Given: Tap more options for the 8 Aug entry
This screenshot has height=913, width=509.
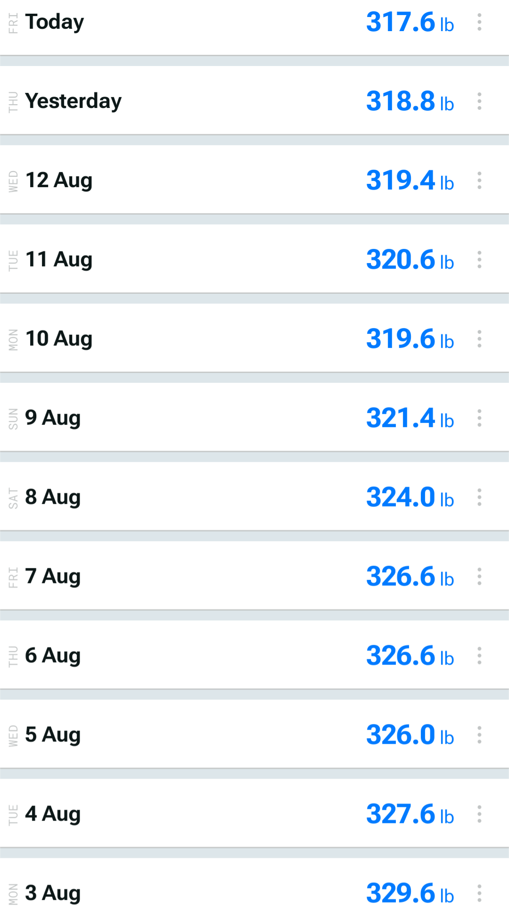Looking at the screenshot, I should (x=479, y=498).
